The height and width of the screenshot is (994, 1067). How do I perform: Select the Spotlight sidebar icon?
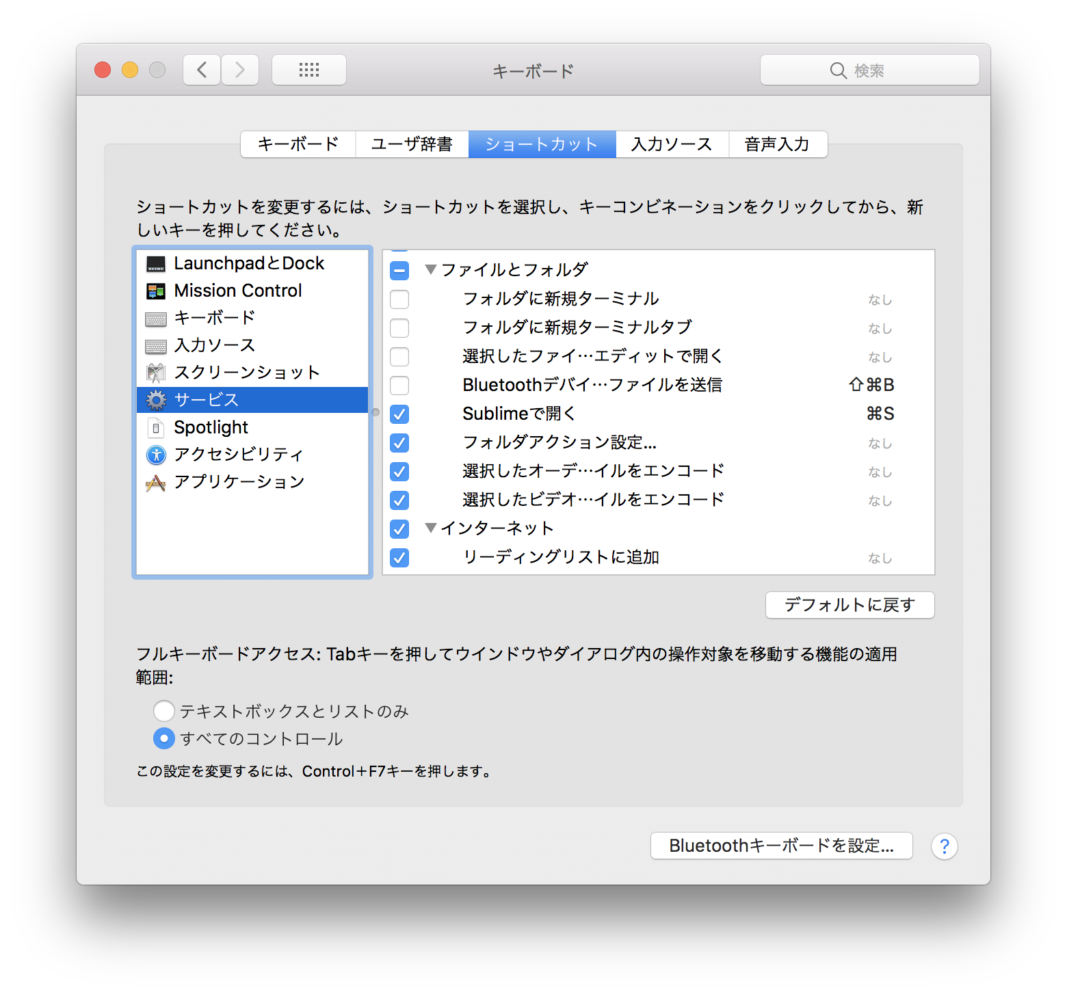tap(156, 427)
